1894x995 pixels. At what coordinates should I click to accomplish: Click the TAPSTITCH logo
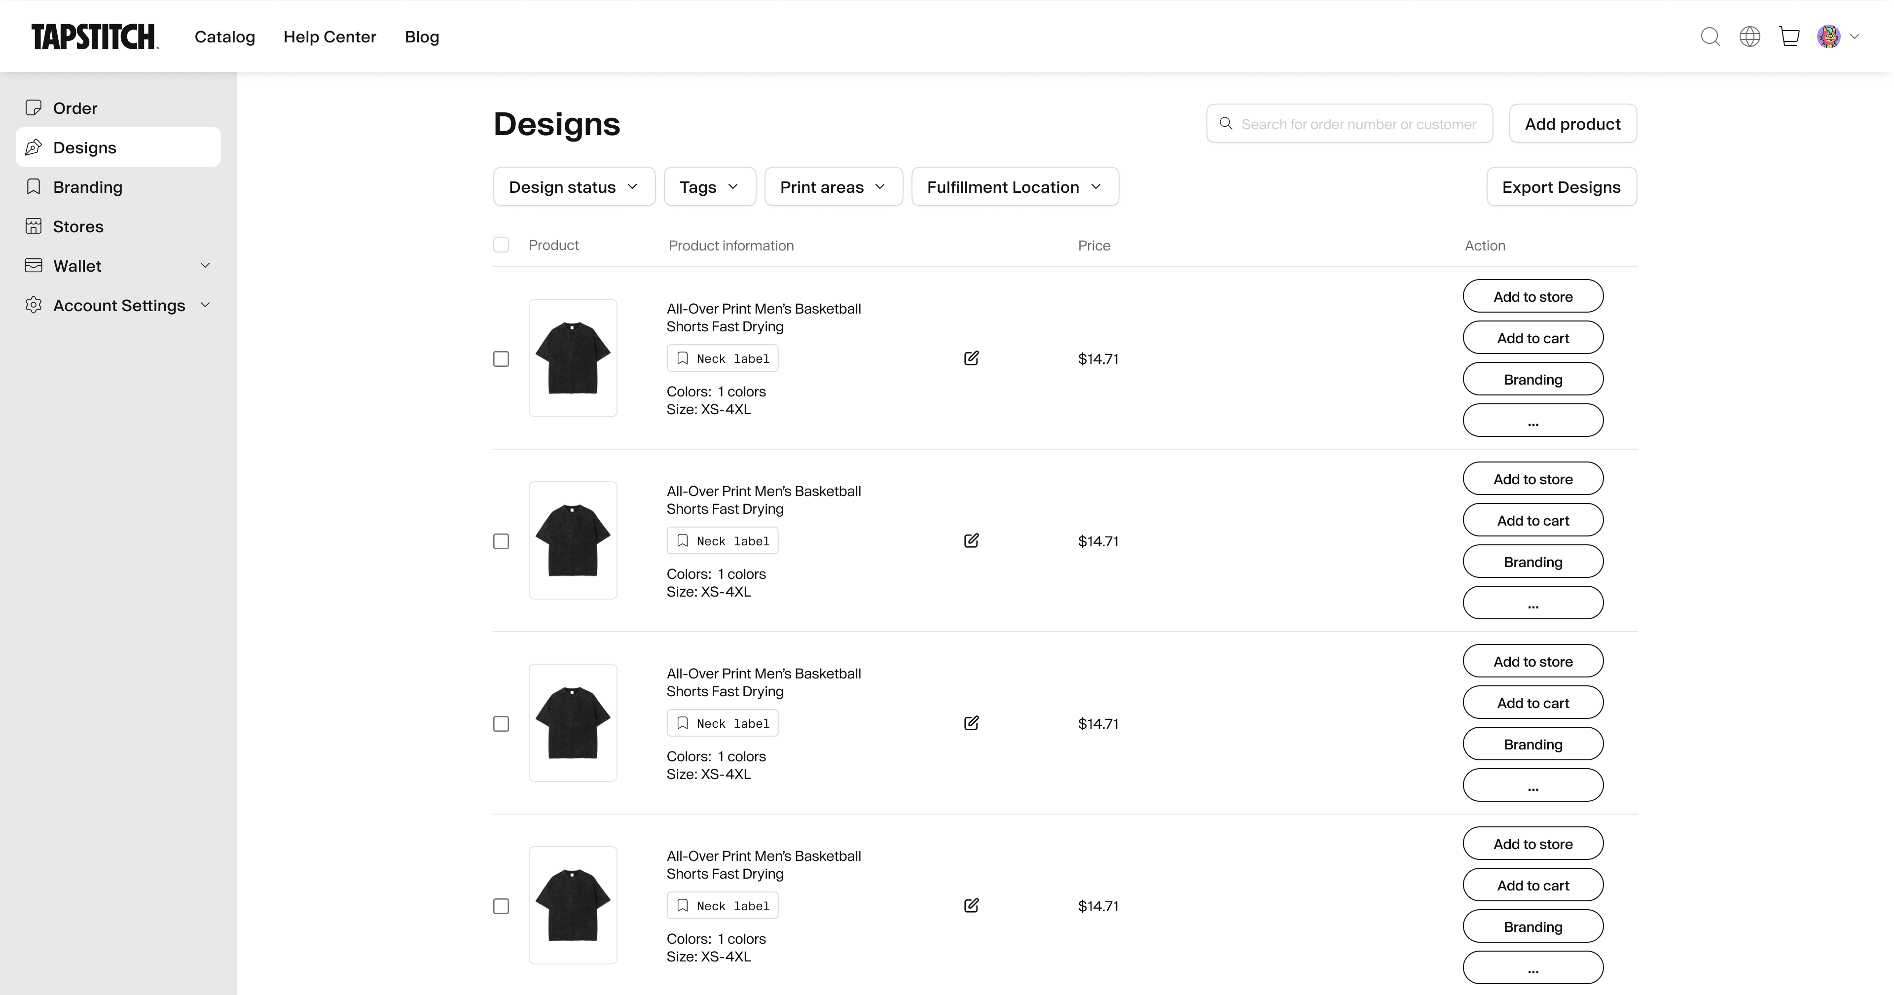(x=94, y=37)
